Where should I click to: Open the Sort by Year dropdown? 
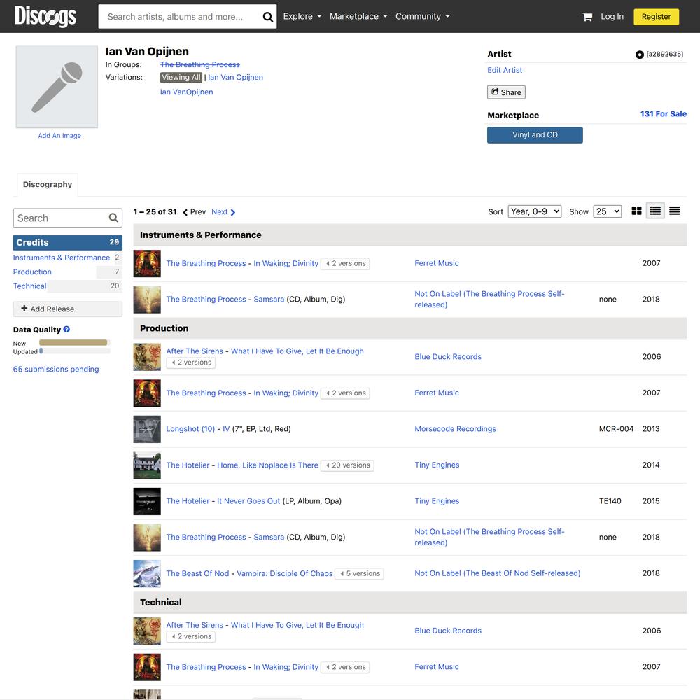(534, 211)
